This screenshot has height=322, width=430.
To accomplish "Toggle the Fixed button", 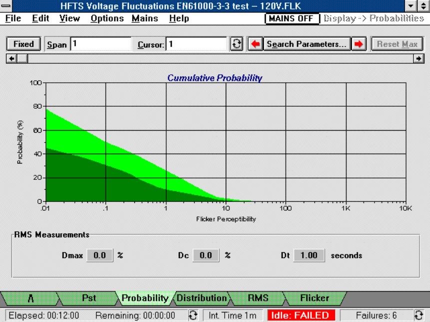I will pyautogui.click(x=23, y=44).
